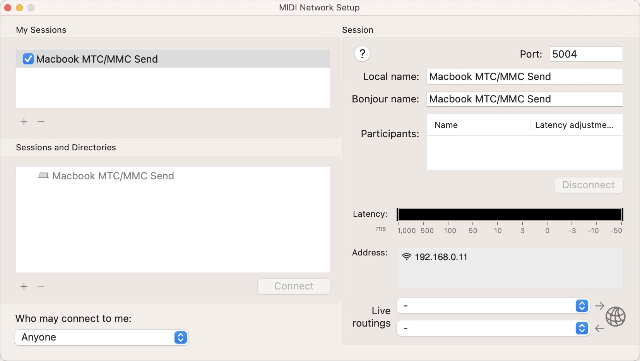Screen dimensions: 640x361
Task: Open the upper Live routings dropdown
Action: [x=493, y=306]
